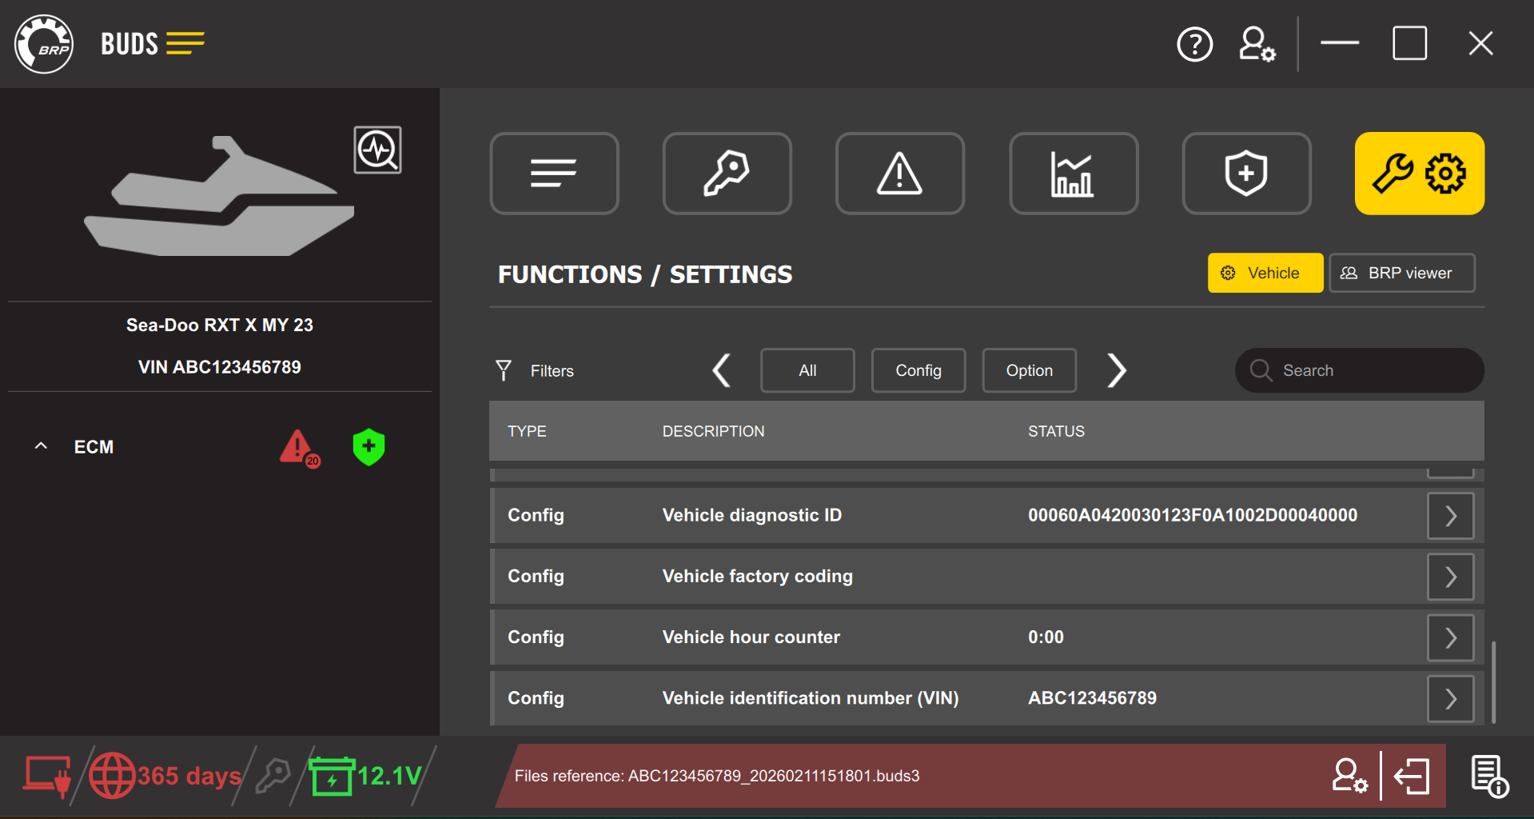
Task: Toggle the Option filter
Action: 1029,370
